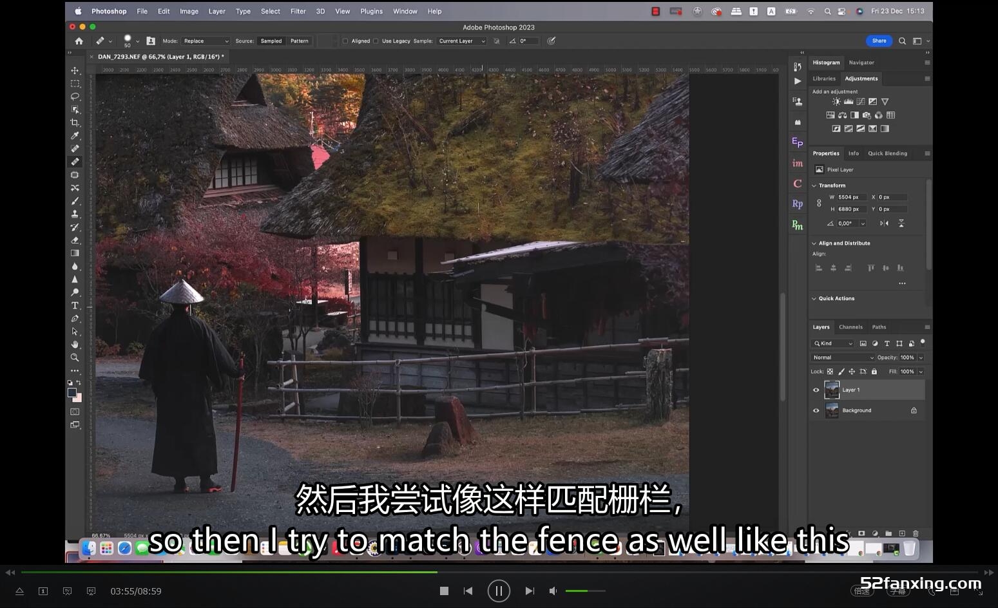Toggle Lock all padlock in Layers
998x608 pixels.
[x=874, y=372]
